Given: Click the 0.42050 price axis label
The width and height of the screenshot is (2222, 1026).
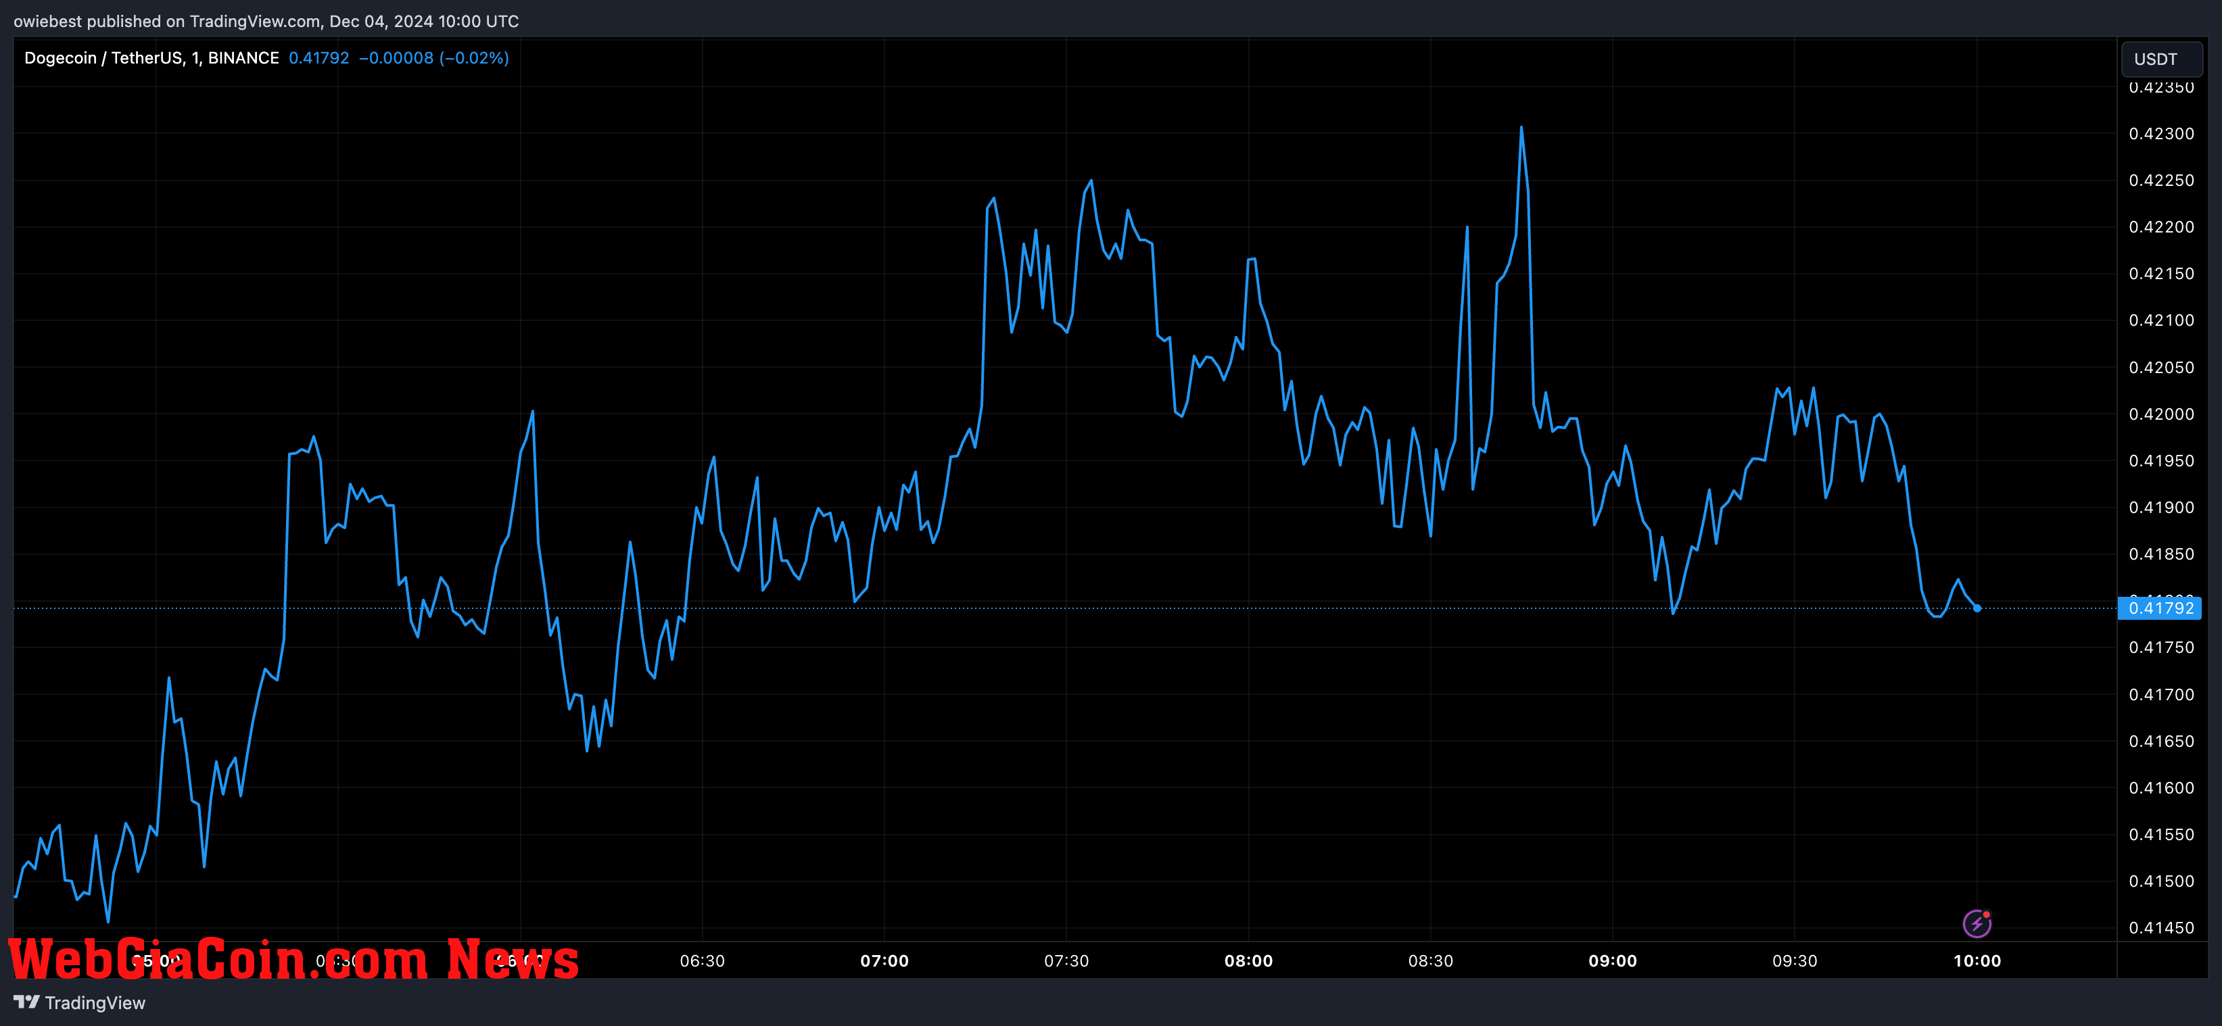Looking at the screenshot, I should (x=2160, y=367).
